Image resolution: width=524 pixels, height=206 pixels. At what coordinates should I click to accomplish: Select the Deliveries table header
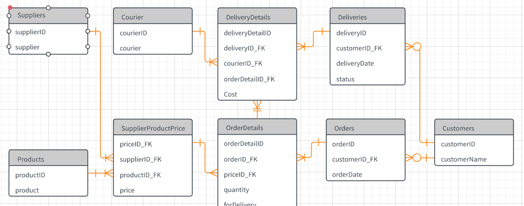click(x=367, y=16)
